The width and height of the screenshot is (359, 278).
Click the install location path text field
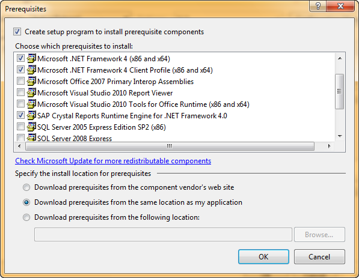click(163, 235)
